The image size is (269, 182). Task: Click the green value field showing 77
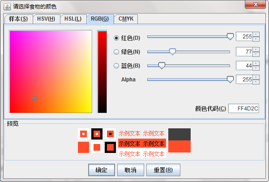tap(244, 51)
